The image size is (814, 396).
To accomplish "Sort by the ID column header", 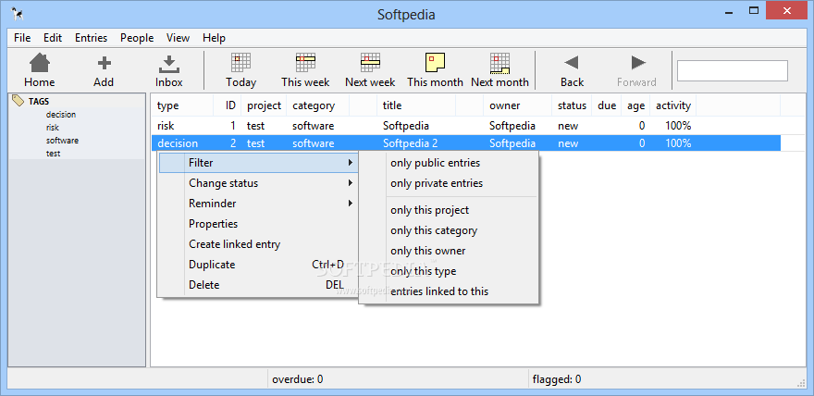I will coord(228,105).
